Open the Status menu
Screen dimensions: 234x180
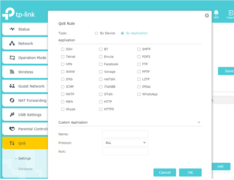25,29
